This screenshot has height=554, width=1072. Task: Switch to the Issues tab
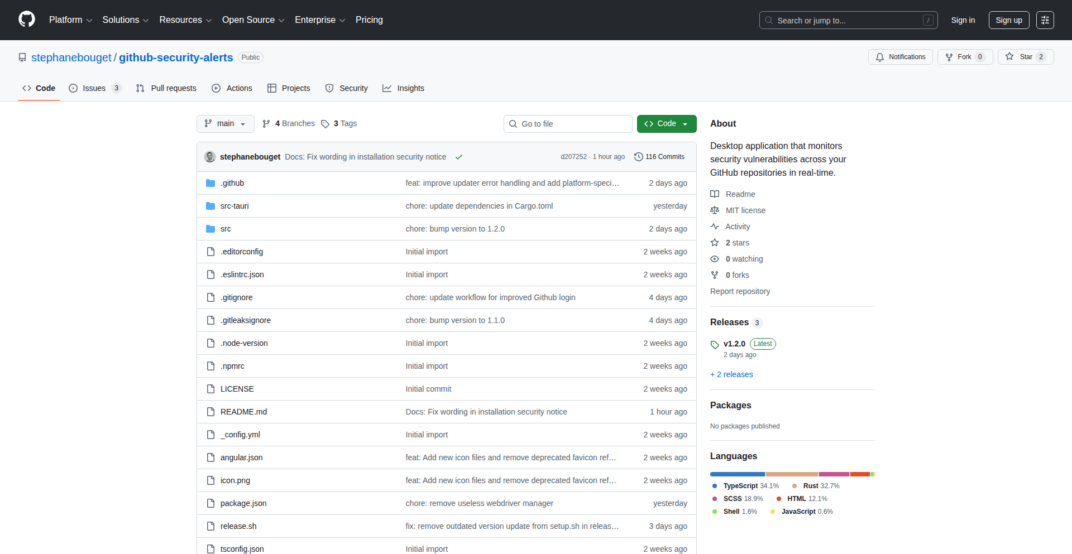(x=94, y=88)
